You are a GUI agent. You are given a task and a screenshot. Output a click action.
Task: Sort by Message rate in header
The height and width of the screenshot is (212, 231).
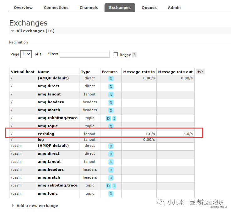(x=139, y=72)
